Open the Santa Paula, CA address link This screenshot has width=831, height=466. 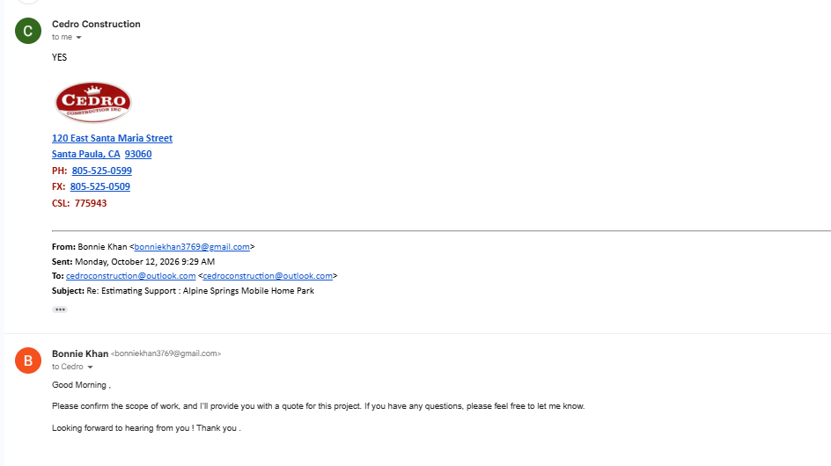[x=86, y=154]
